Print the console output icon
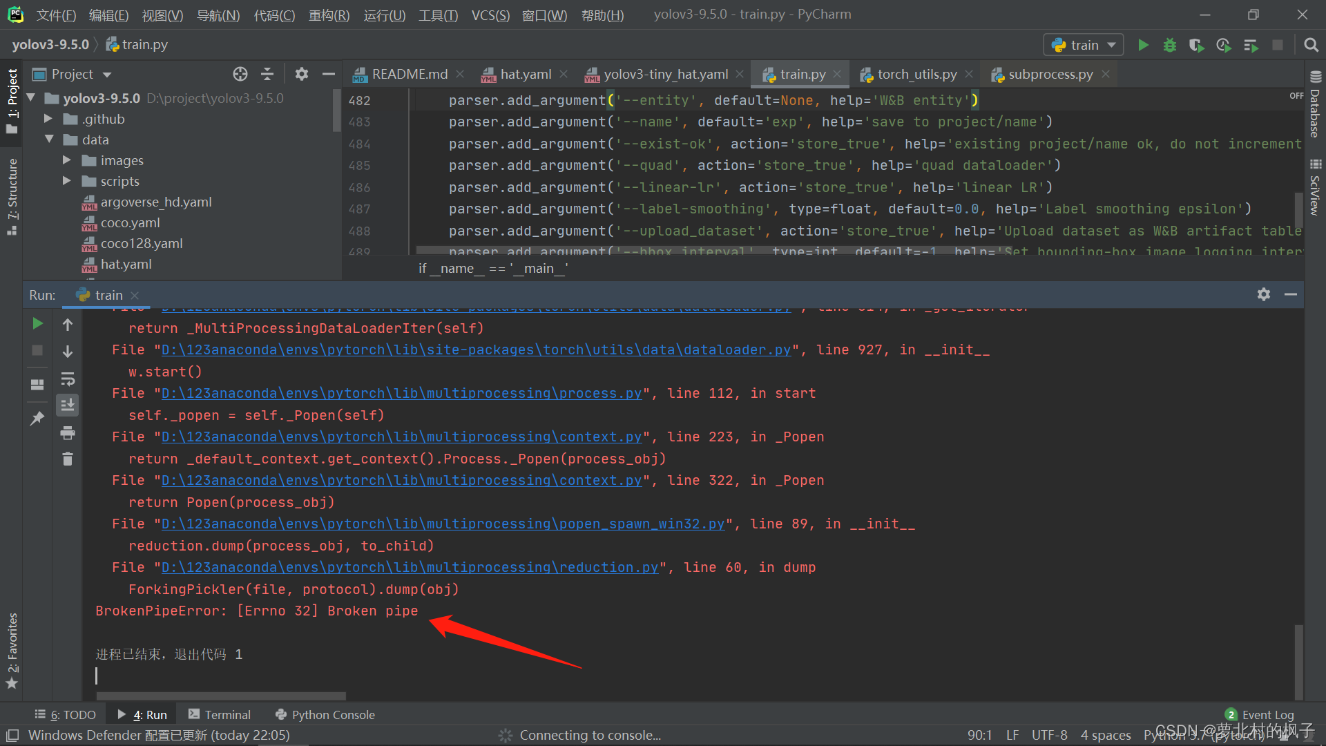This screenshot has height=746, width=1326. pos(68,433)
